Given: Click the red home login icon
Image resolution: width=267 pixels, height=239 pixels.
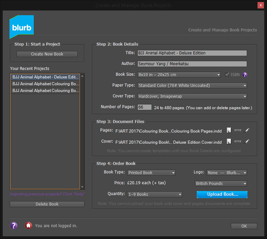Looking at the screenshot, I should [28, 225].
